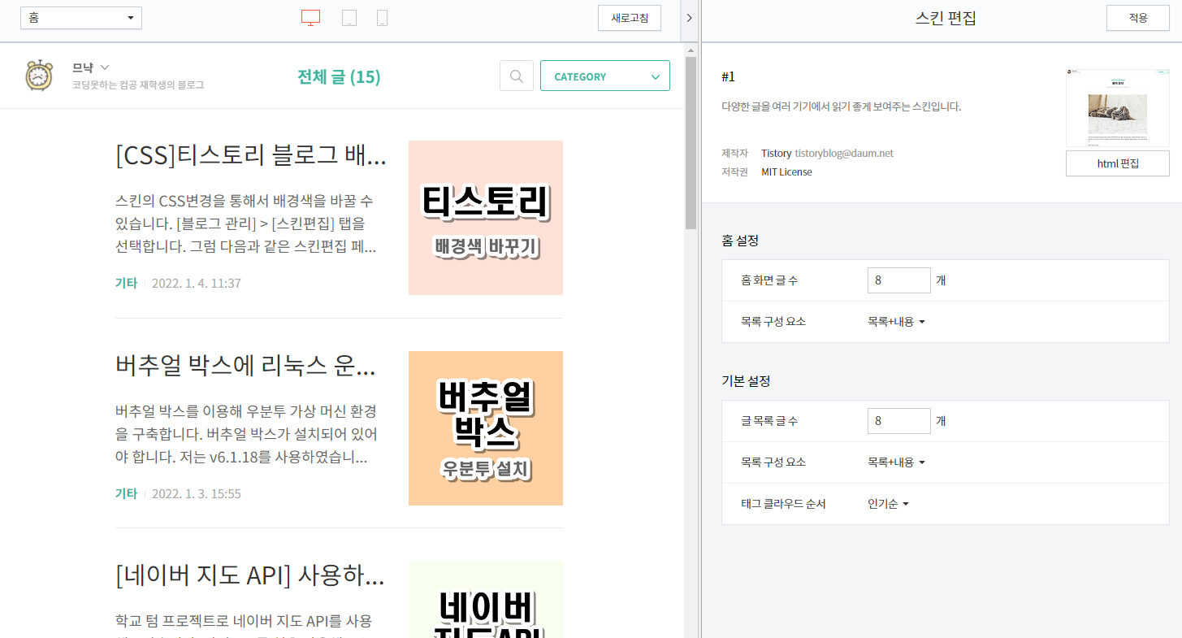Image resolution: width=1182 pixels, height=638 pixels.
Task: Open the 네이버 지도 API post thumbnail
Action: (486, 599)
